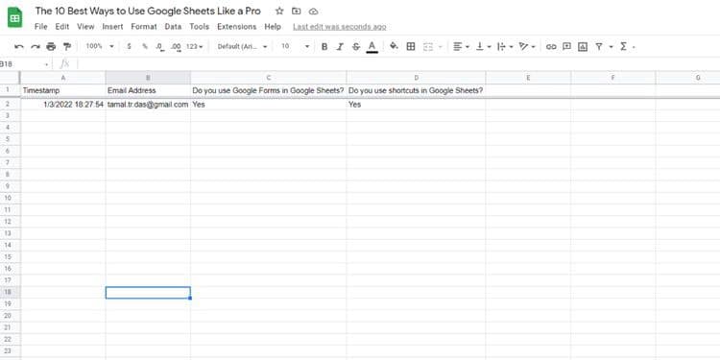
Task: Open the borders grid icon
Action: click(x=411, y=46)
